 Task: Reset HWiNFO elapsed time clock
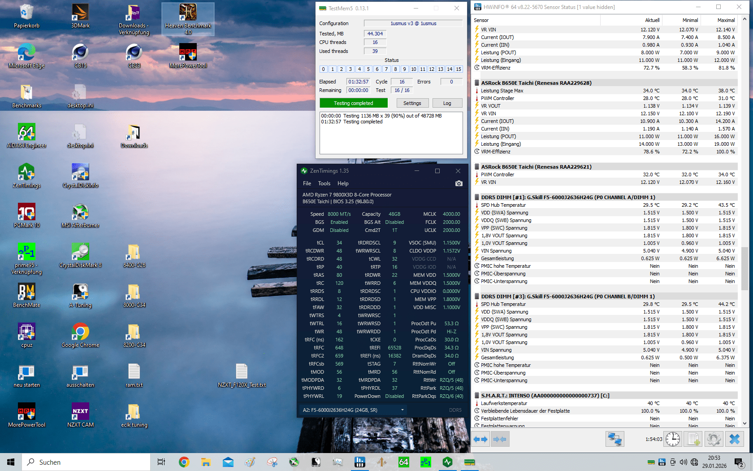(673, 439)
